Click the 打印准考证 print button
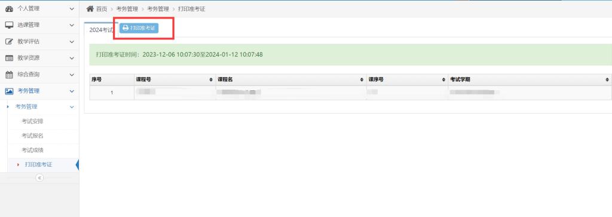The height and width of the screenshot is (217, 612). click(x=139, y=28)
